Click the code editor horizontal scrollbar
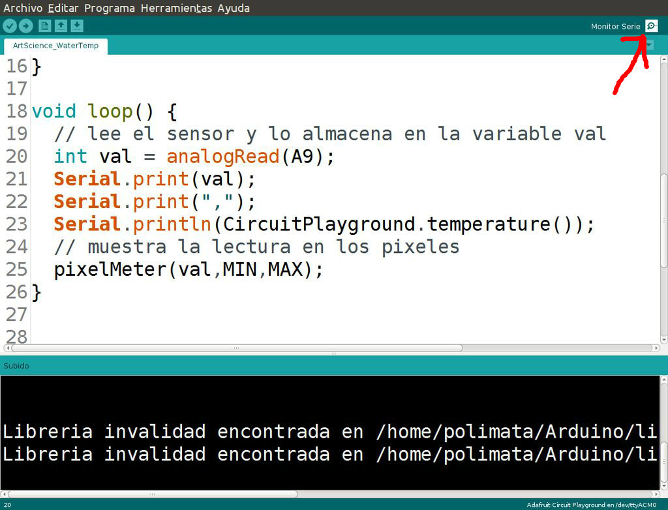668x510 pixels. pyautogui.click(x=236, y=348)
